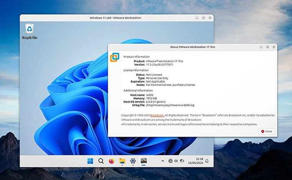Open File Explorer from the taskbar
This screenshot has height=180, width=292.
(122, 161)
